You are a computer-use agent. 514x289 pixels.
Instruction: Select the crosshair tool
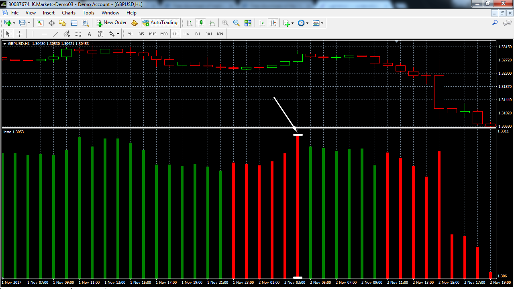pyautogui.click(x=19, y=34)
